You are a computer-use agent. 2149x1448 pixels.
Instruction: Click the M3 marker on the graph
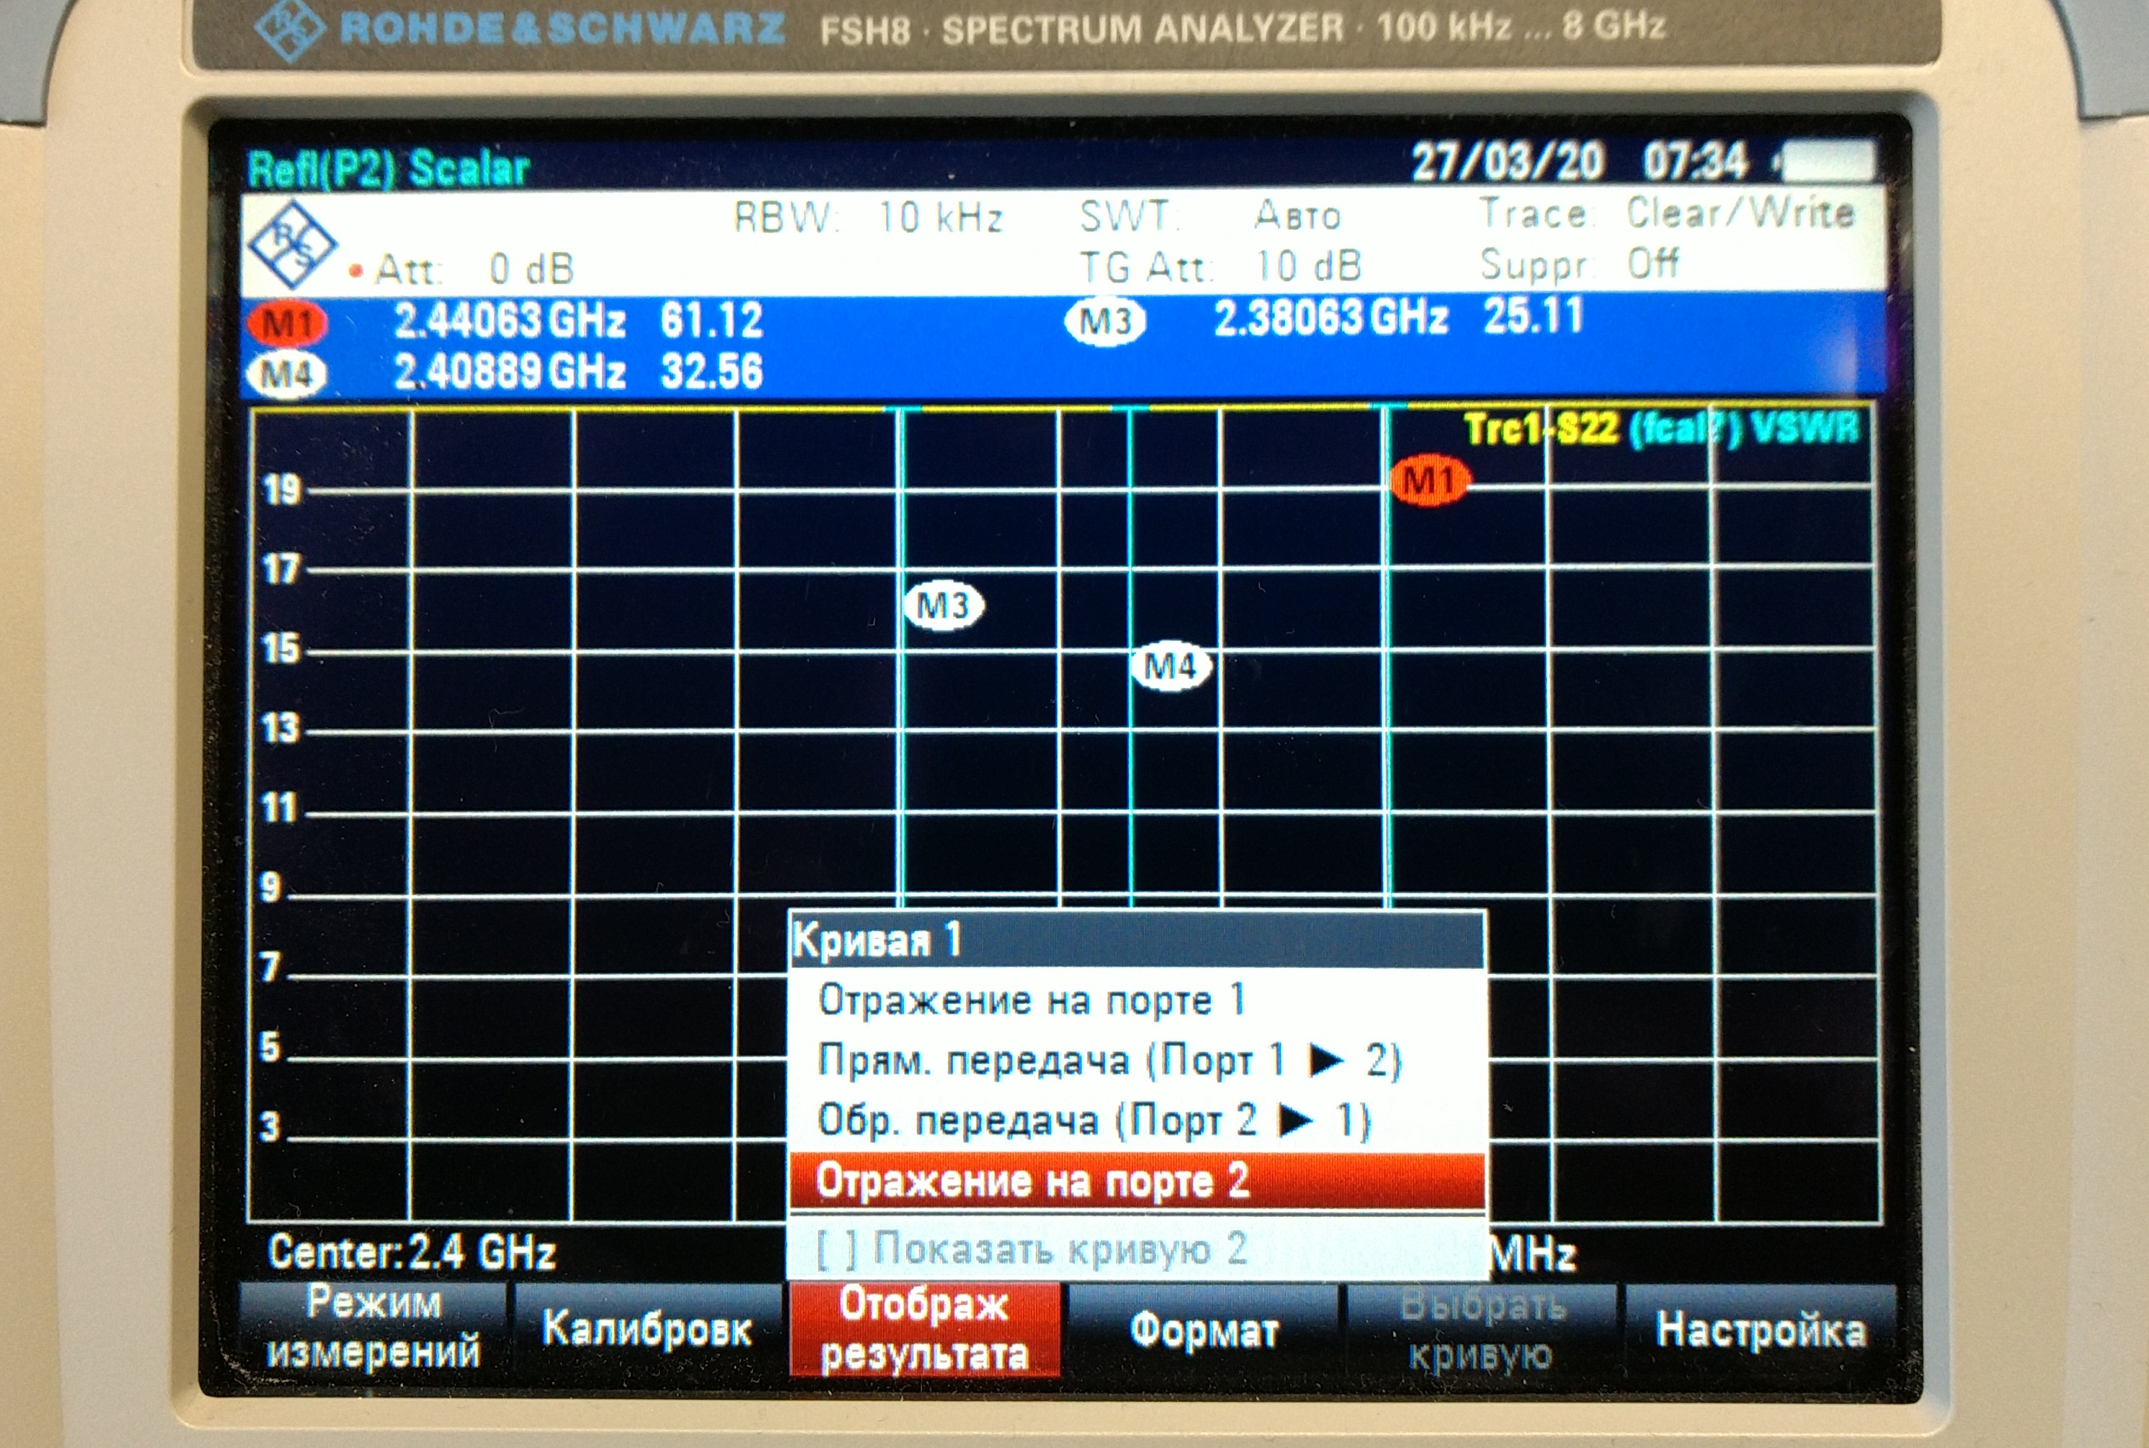(x=944, y=606)
